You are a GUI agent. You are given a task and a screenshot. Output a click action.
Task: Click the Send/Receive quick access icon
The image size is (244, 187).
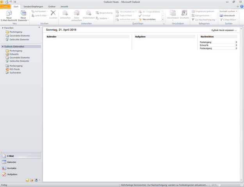point(7,2)
